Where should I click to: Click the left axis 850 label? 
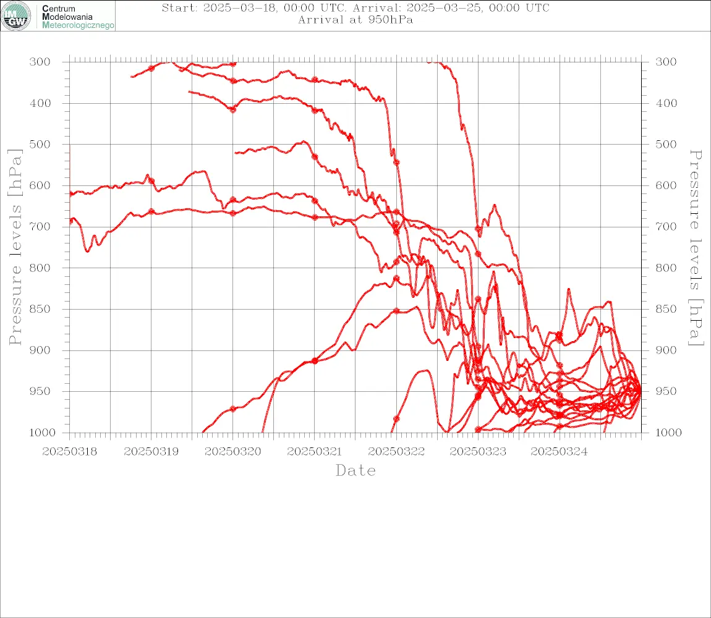(x=40, y=309)
